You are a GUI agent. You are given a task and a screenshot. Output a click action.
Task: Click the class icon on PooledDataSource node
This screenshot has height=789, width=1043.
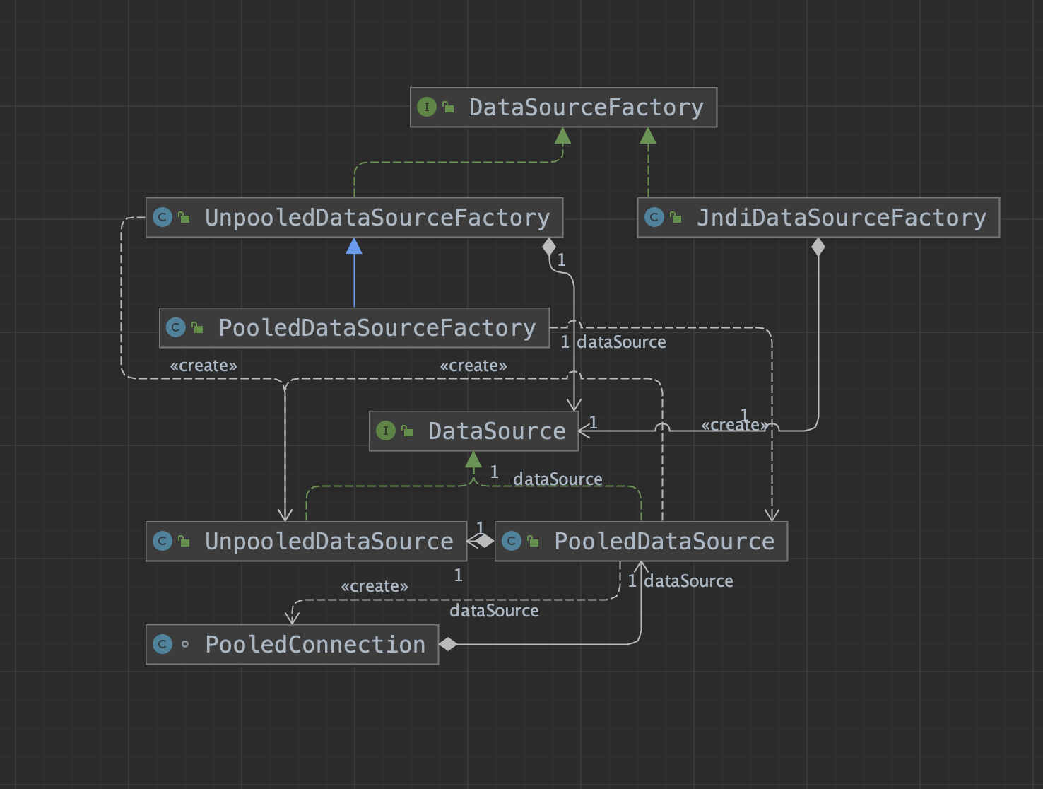pyautogui.click(x=512, y=542)
